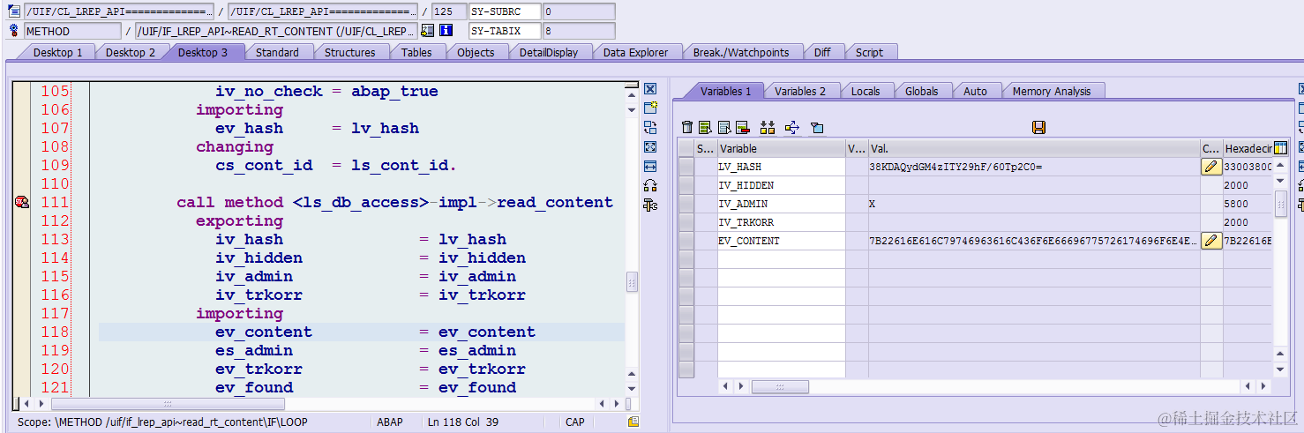
Task: Click the full screen tool icon beside editor
Action: point(650,147)
